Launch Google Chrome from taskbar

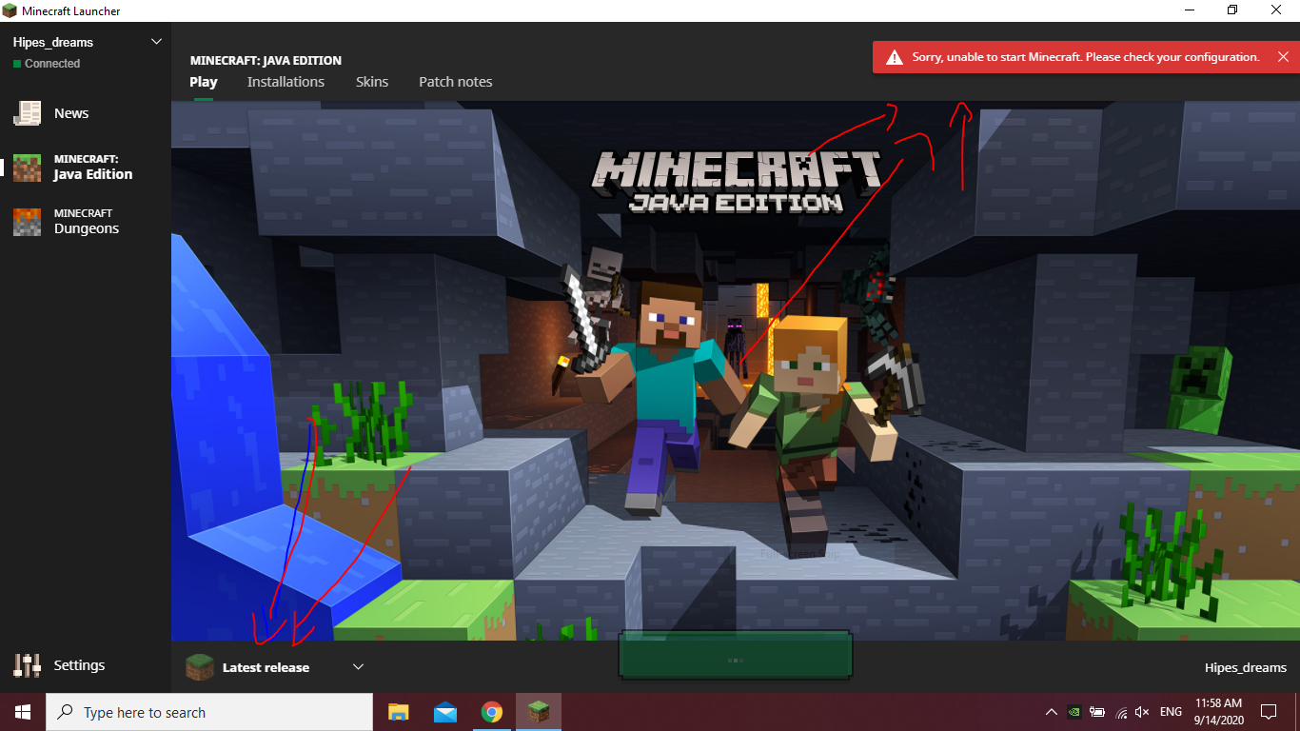(491, 712)
